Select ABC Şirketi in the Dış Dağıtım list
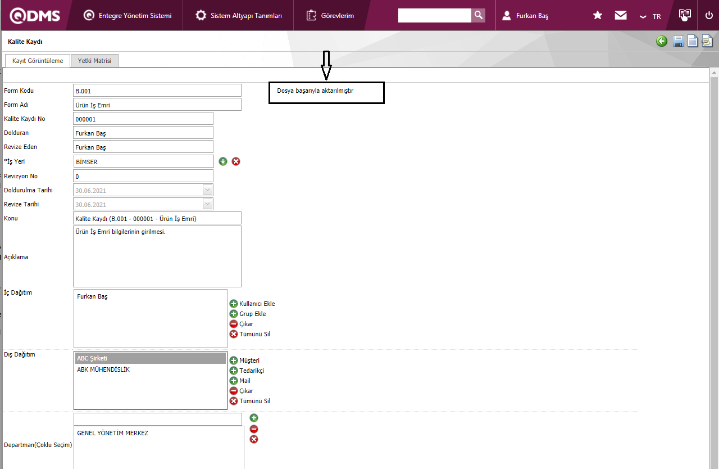Image resolution: width=719 pixels, height=469 pixels. [x=151, y=358]
